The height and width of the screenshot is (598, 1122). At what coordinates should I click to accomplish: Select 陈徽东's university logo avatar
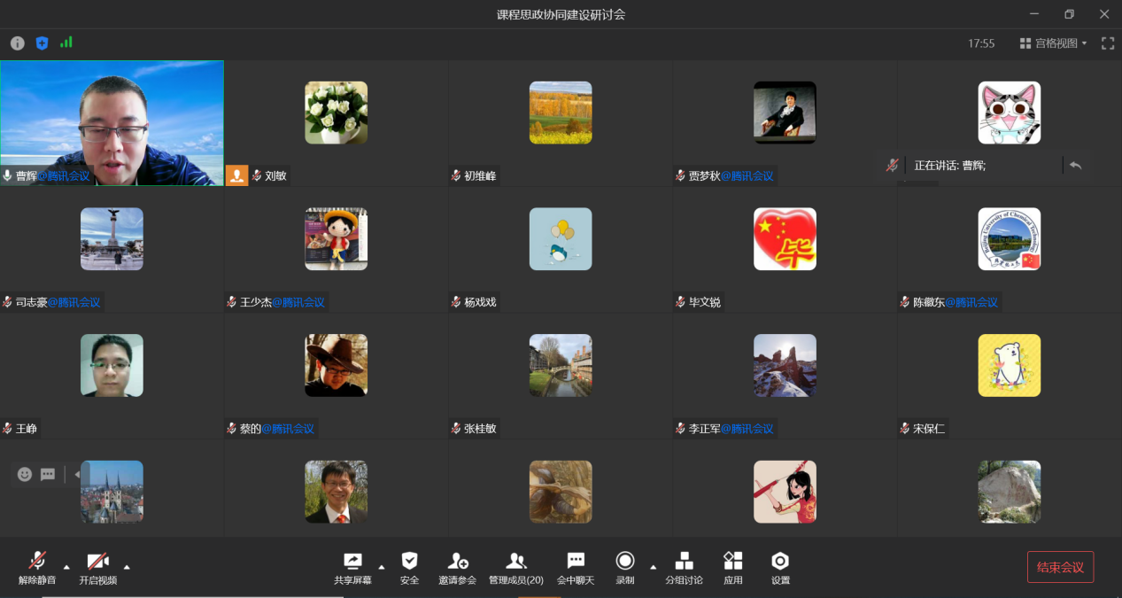1010,239
